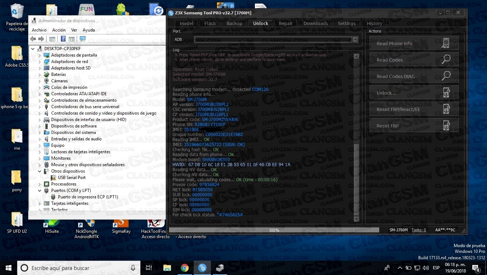Click the back arrow in Device Manager toolbar

[x=33, y=39]
